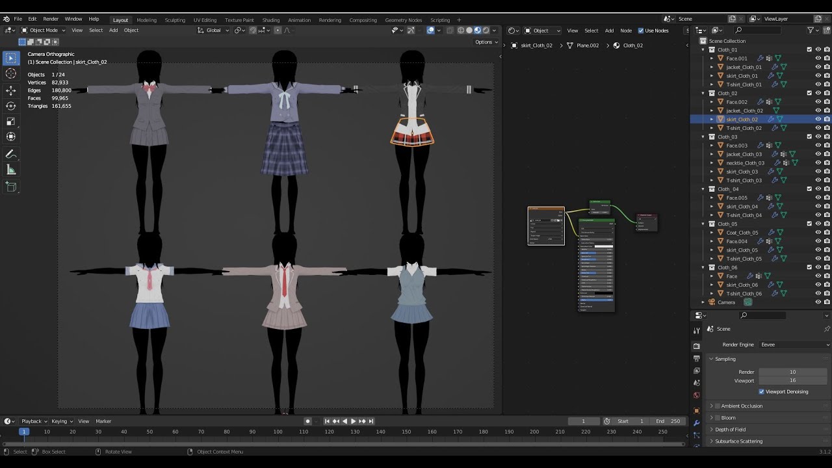Open Tool properties tab icon
832x468 pixels.
[x=697, y=330]
